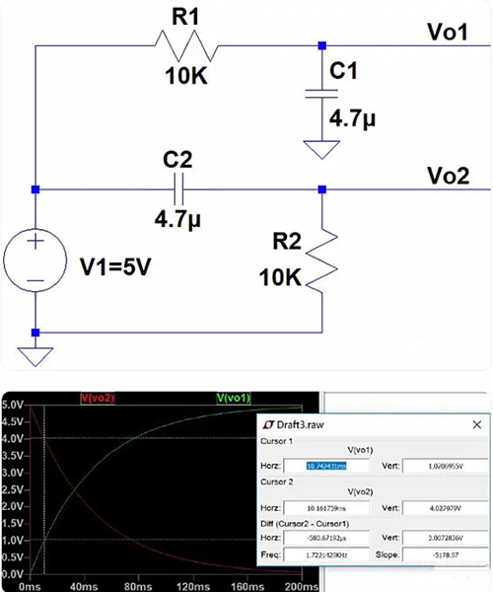Click the LTspice logo in Draft3.raw dialog
Image resolution: width=493 pixels, height=592 pixels.
coord(268,424)
